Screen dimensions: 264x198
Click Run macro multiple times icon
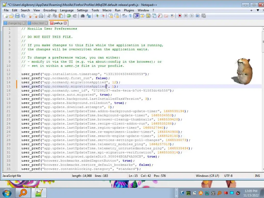click(197, 16)
